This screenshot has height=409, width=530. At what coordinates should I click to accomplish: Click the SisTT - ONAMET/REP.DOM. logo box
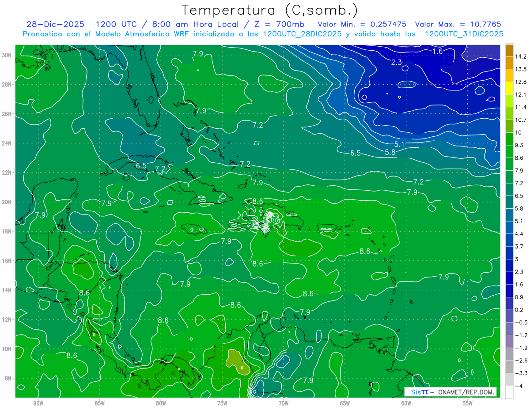[x=450, y=392]
